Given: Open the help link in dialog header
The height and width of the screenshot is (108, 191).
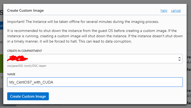Looking at the screenshot, I should (x=164, y=11).
